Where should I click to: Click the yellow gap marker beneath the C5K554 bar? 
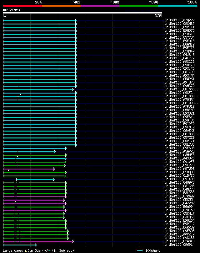[x=15, y=201]
